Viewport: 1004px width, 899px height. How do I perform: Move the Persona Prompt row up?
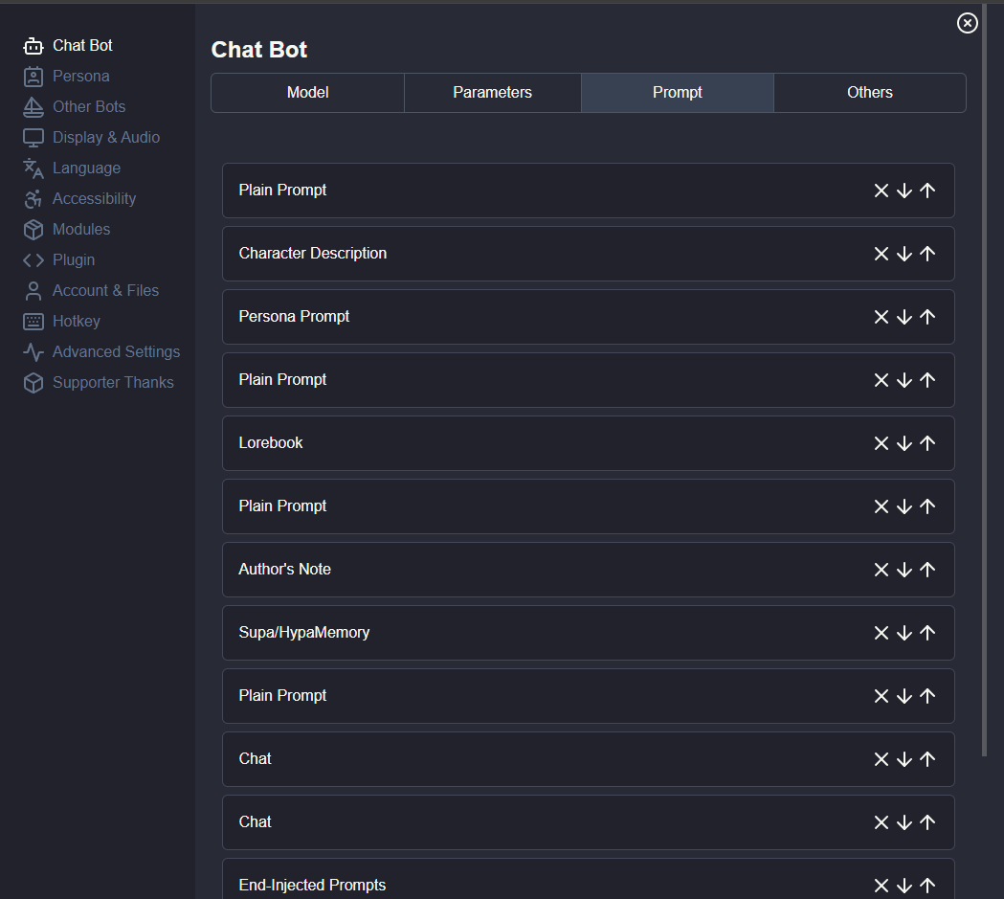tap(927, 317)
